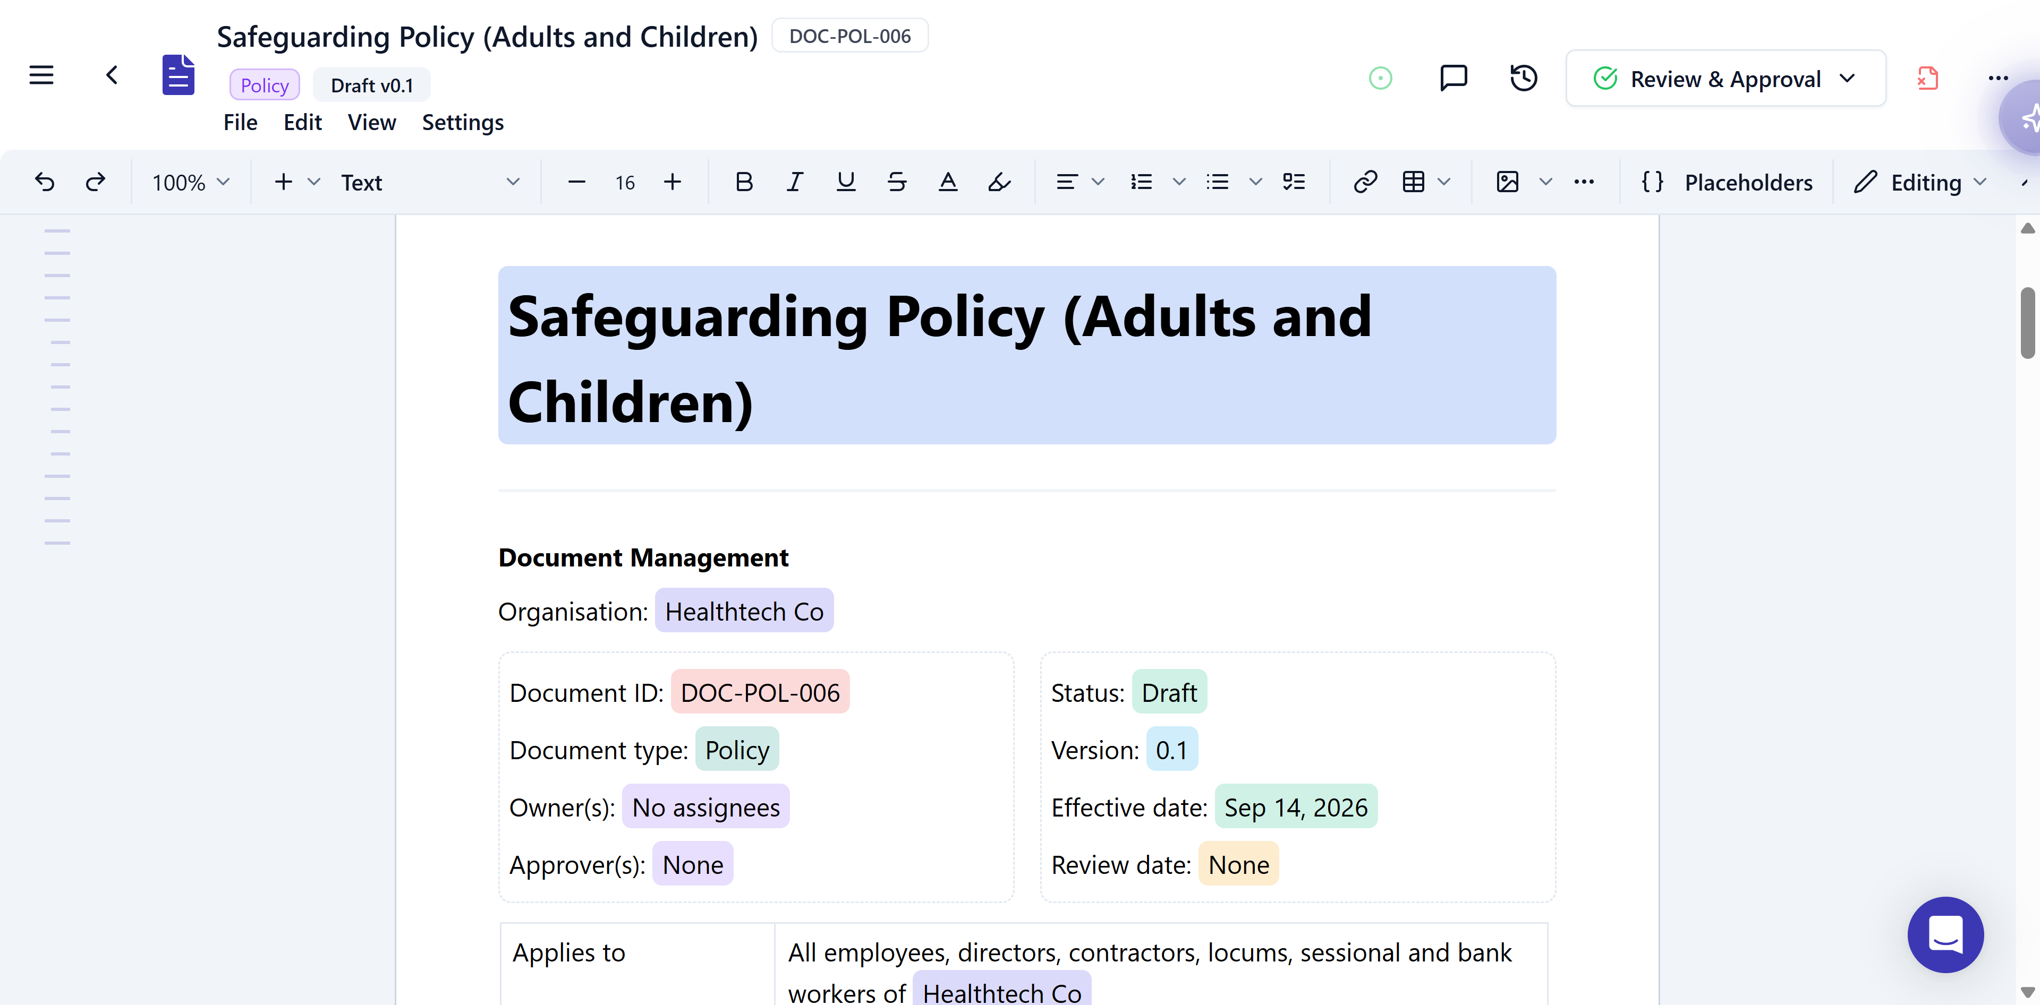The image size is (2040, 1005).
Task: Click the red PDF export icon
Action: [x=1927, y=78]
